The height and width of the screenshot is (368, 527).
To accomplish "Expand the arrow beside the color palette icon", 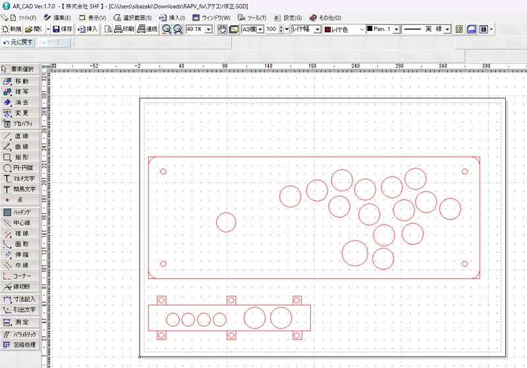I will point(491,29).
